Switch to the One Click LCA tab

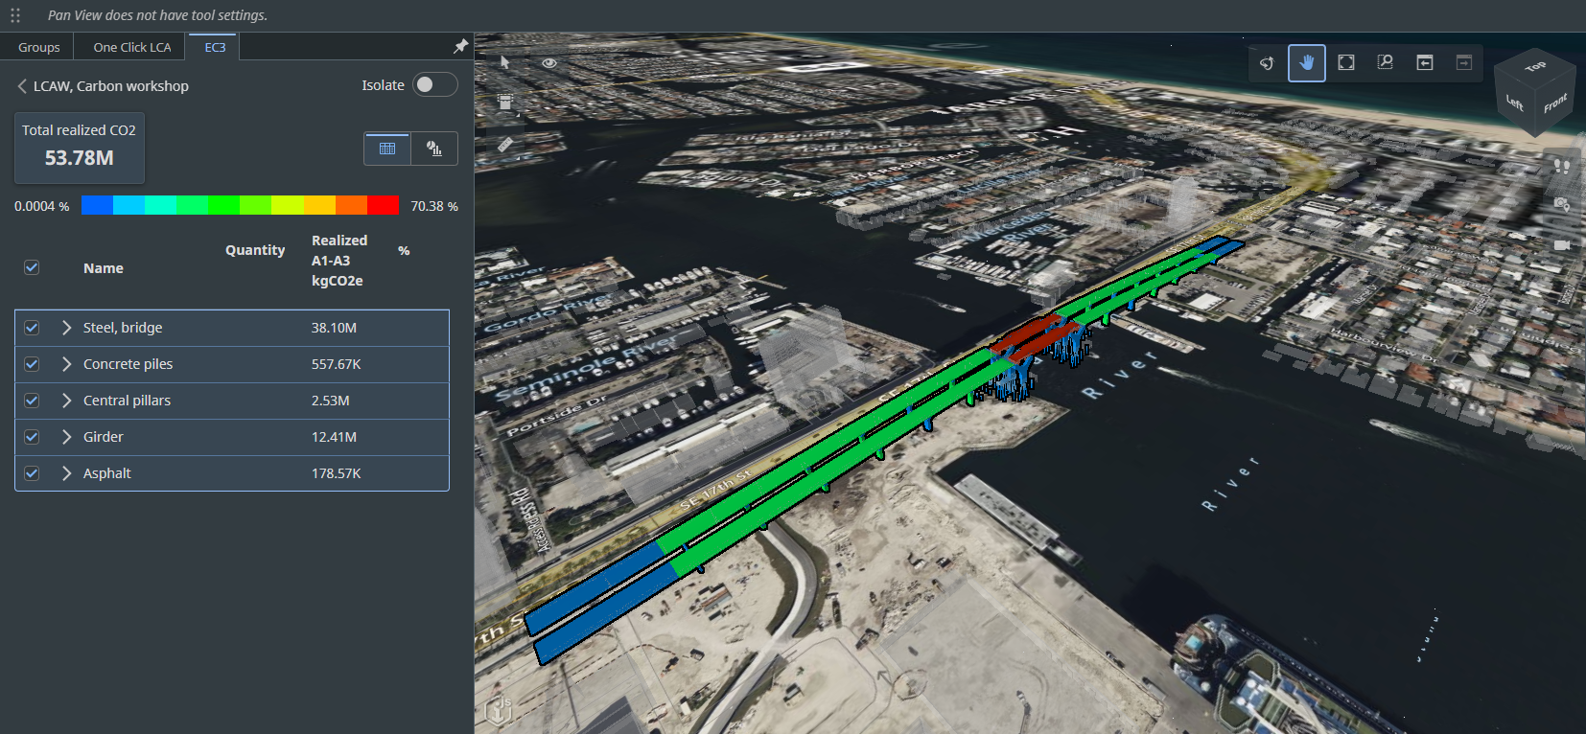[x=132, y=47]
